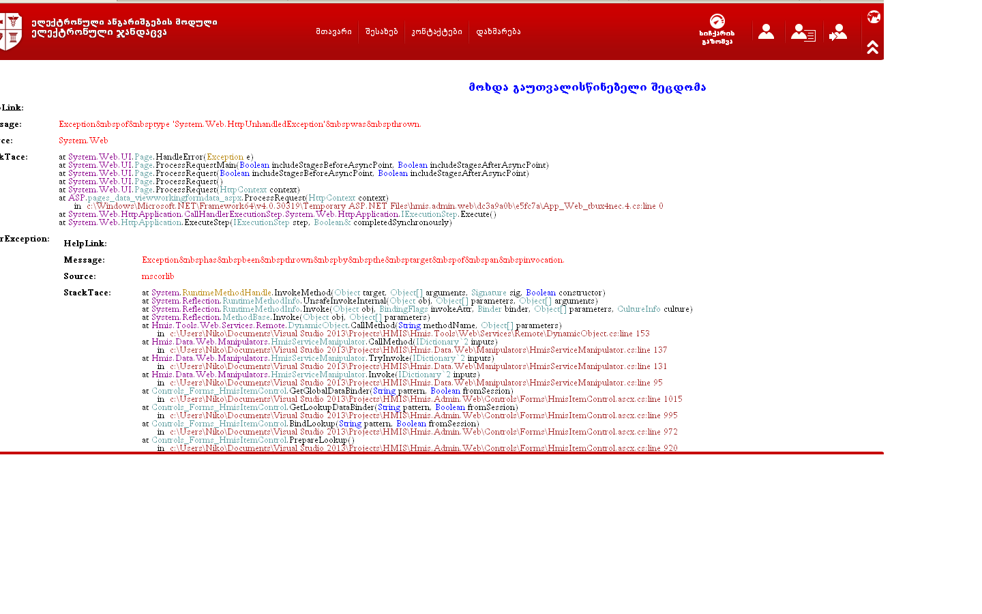Click the medical emblem logo in header
The image size is (982, 614).
11,31
